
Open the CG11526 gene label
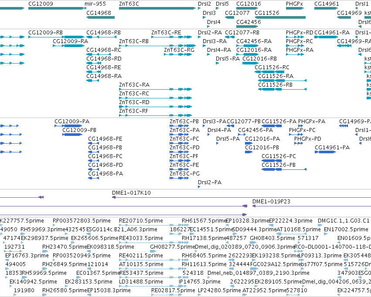[267, 13]
